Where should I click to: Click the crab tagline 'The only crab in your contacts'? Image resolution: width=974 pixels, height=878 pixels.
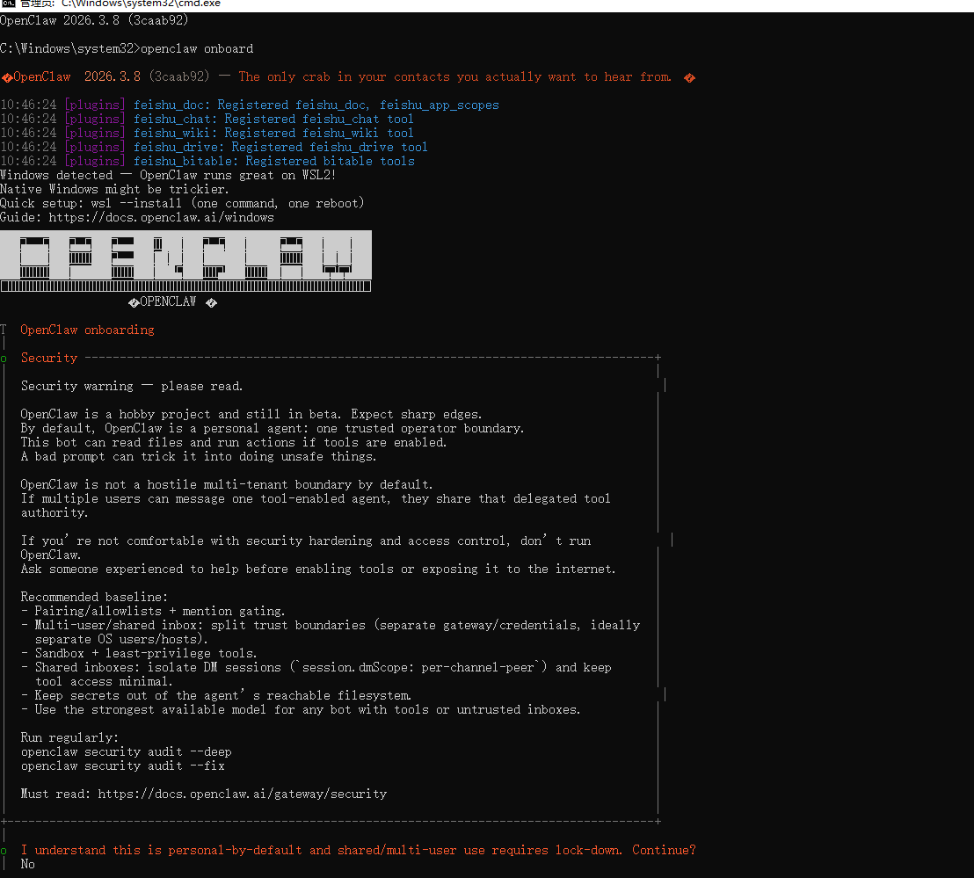click(454, 77)
